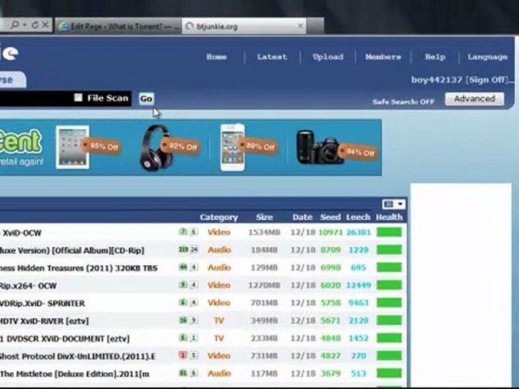Click green rating badge in 129MB row
This screenshot has height=389, width=519.
point(183,267)
